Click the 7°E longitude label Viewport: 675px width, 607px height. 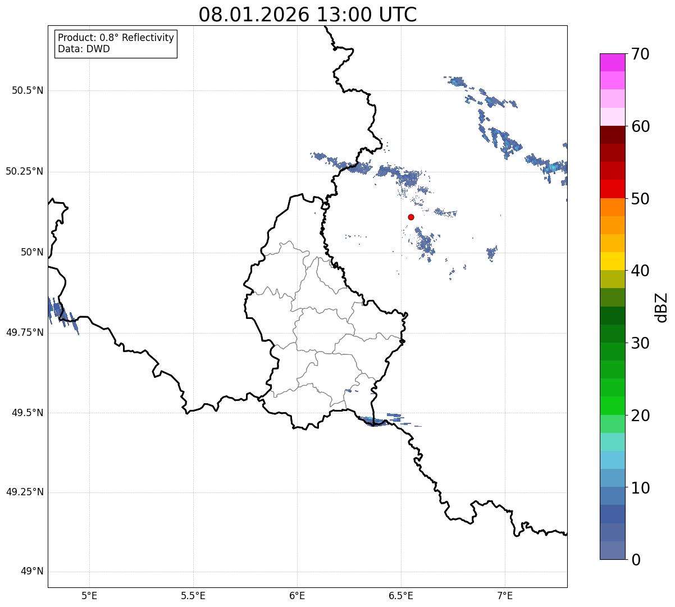tap(505, 596)
